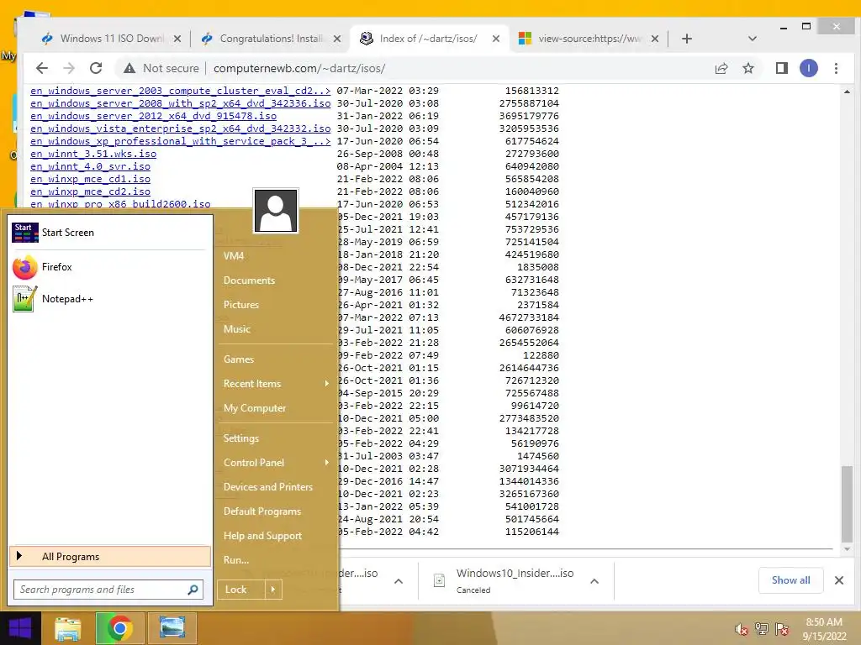This screenshot has height=645, width=861.
Task: Click the Chrome taskbar icon
Action: pos(119,628)
